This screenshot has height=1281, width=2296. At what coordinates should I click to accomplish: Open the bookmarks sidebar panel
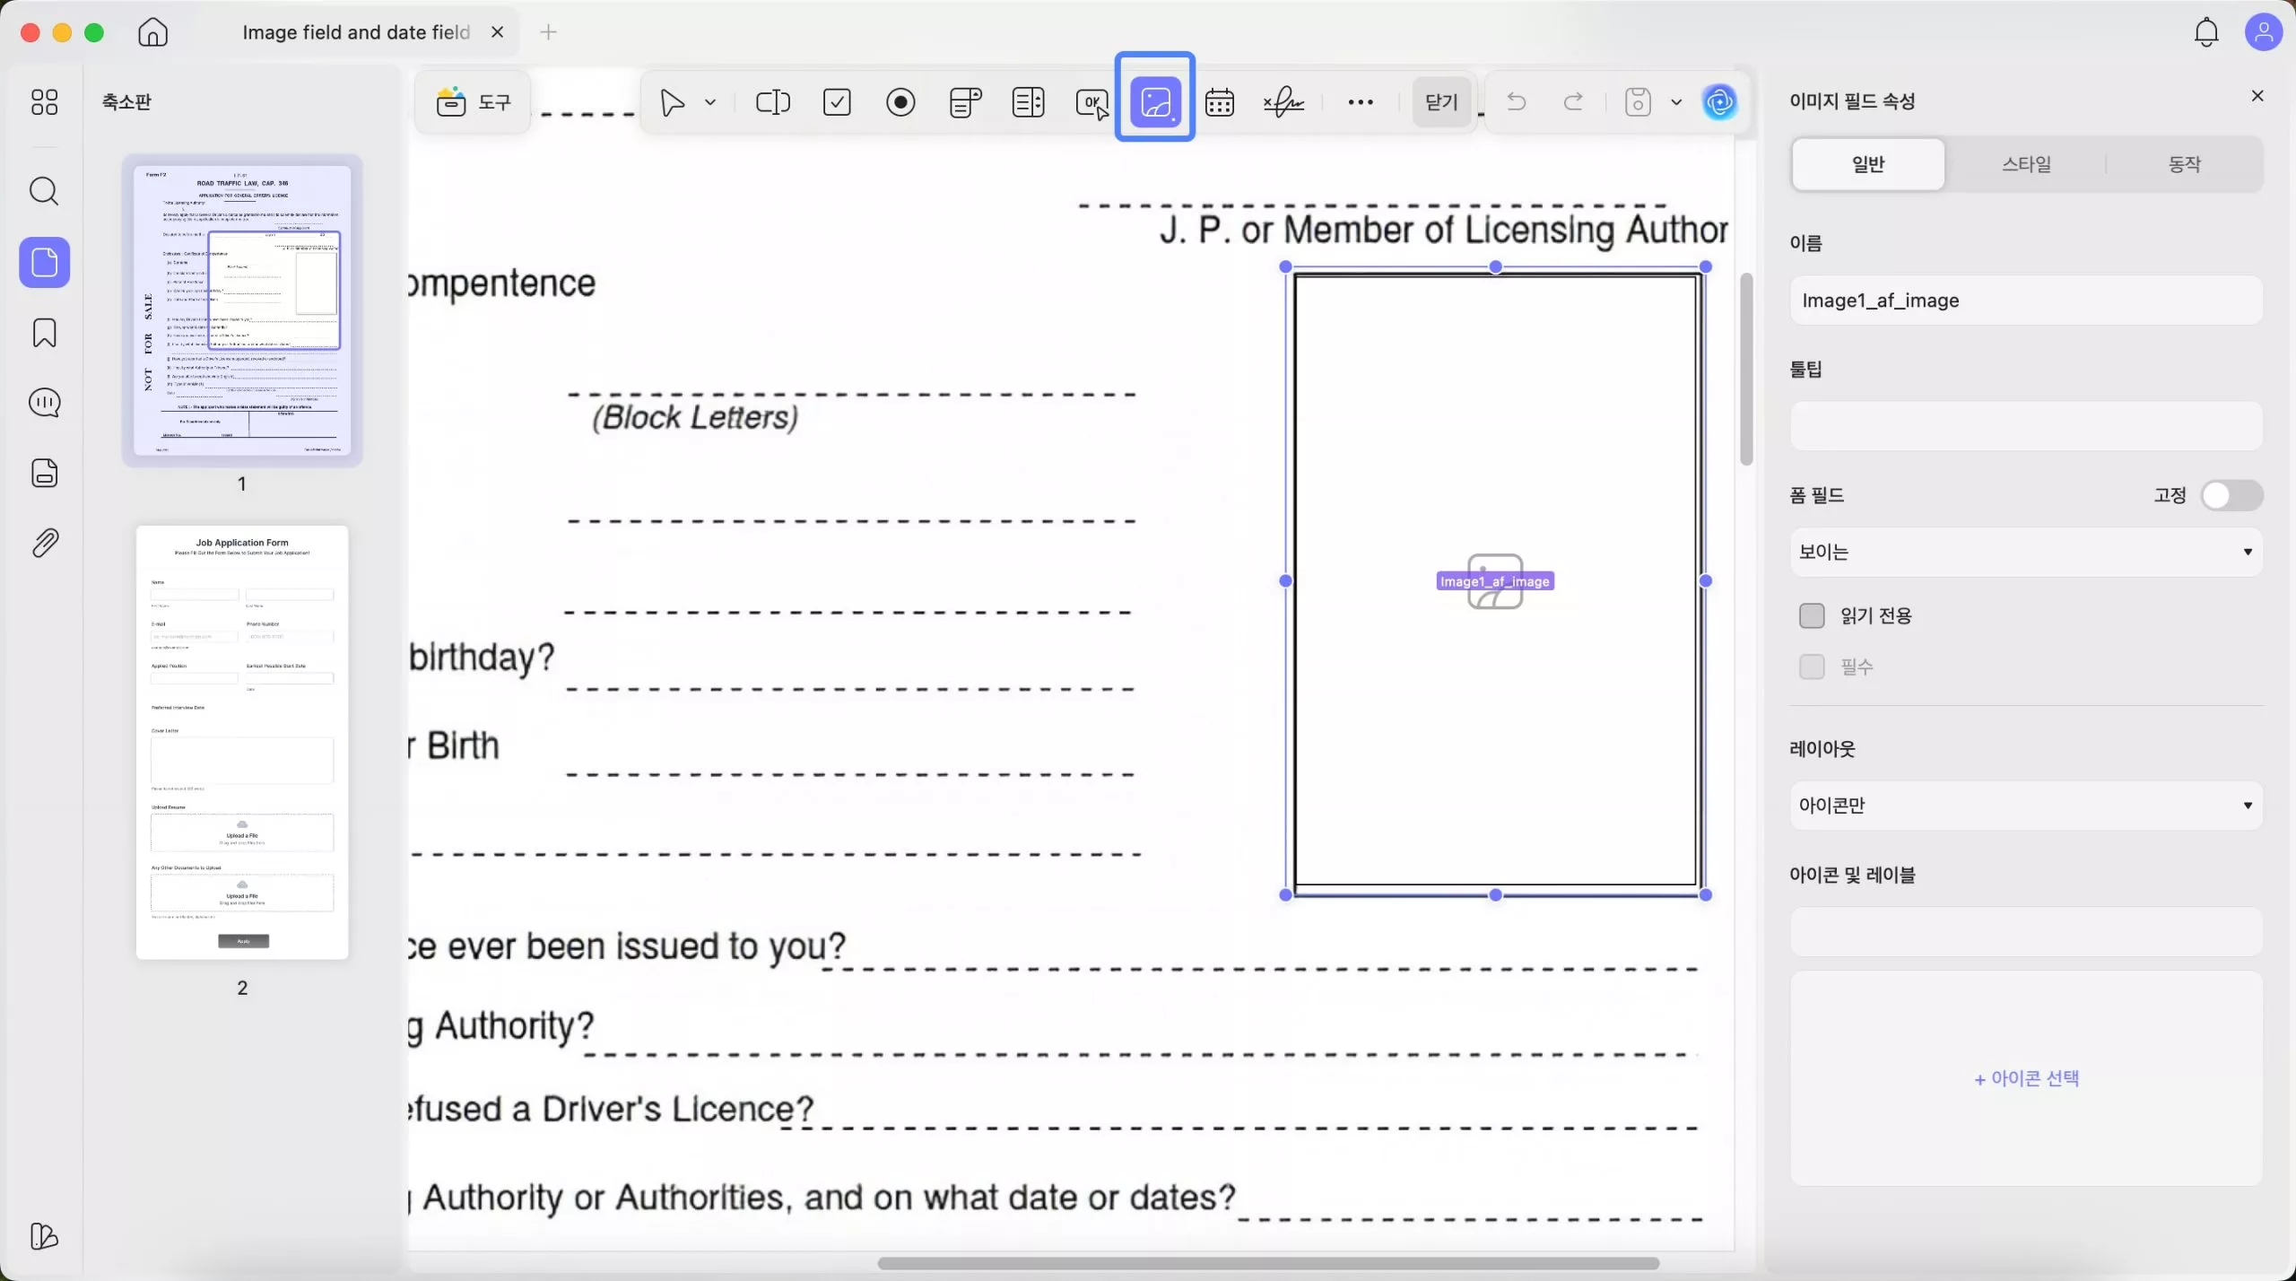tap(44, 333)
